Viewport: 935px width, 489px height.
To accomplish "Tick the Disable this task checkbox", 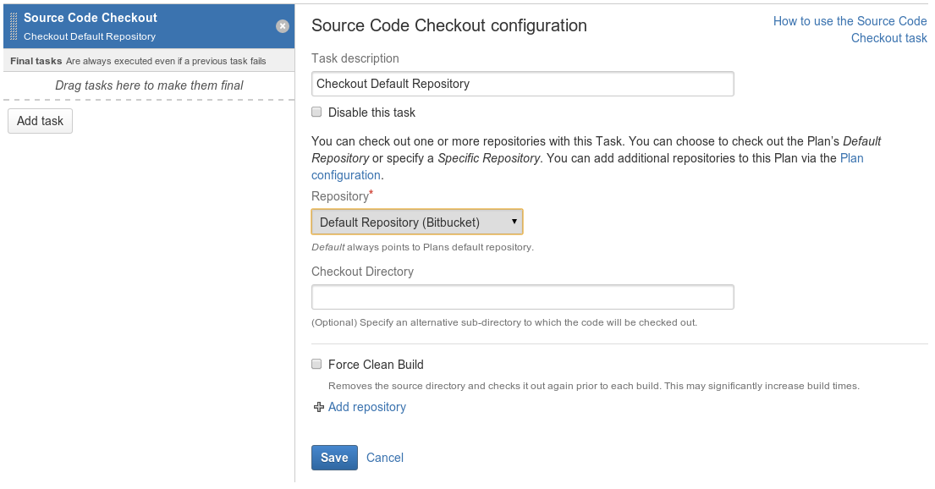I will pyautogui.click(x=316, y=113).
